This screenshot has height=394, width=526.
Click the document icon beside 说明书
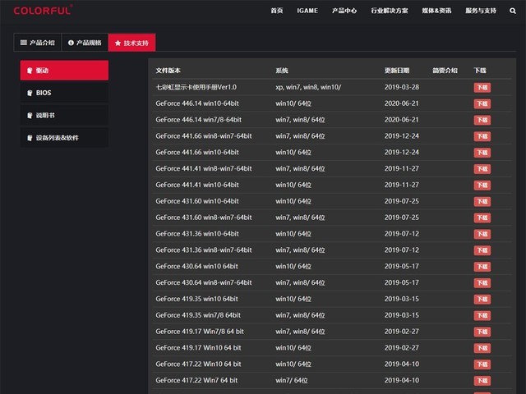(30, 115)
